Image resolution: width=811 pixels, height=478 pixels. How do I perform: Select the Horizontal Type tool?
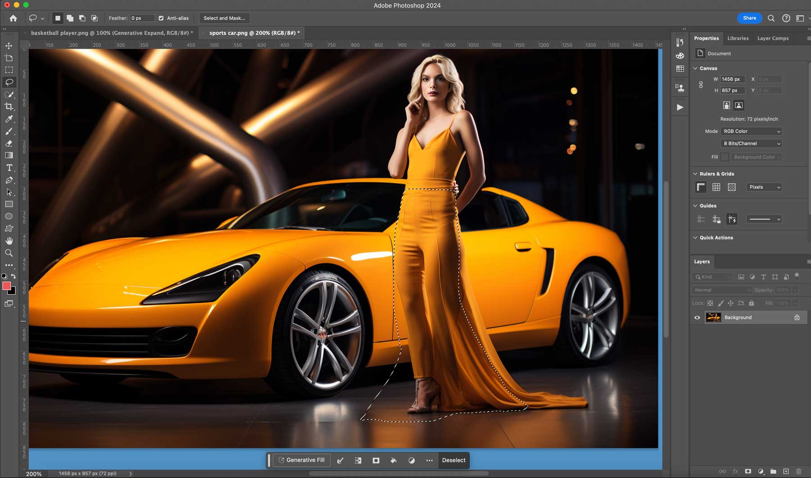tap(9, 168)
